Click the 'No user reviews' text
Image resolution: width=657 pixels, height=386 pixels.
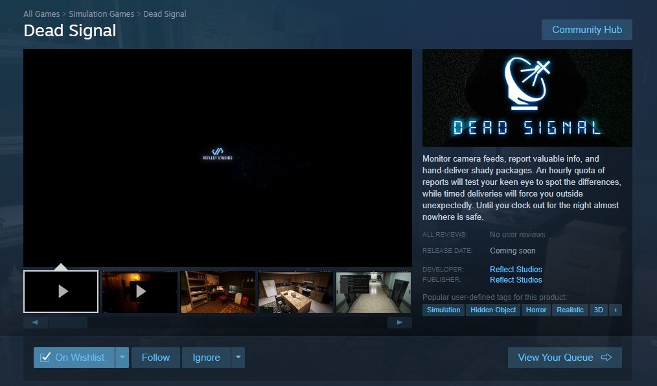point(518,235)
